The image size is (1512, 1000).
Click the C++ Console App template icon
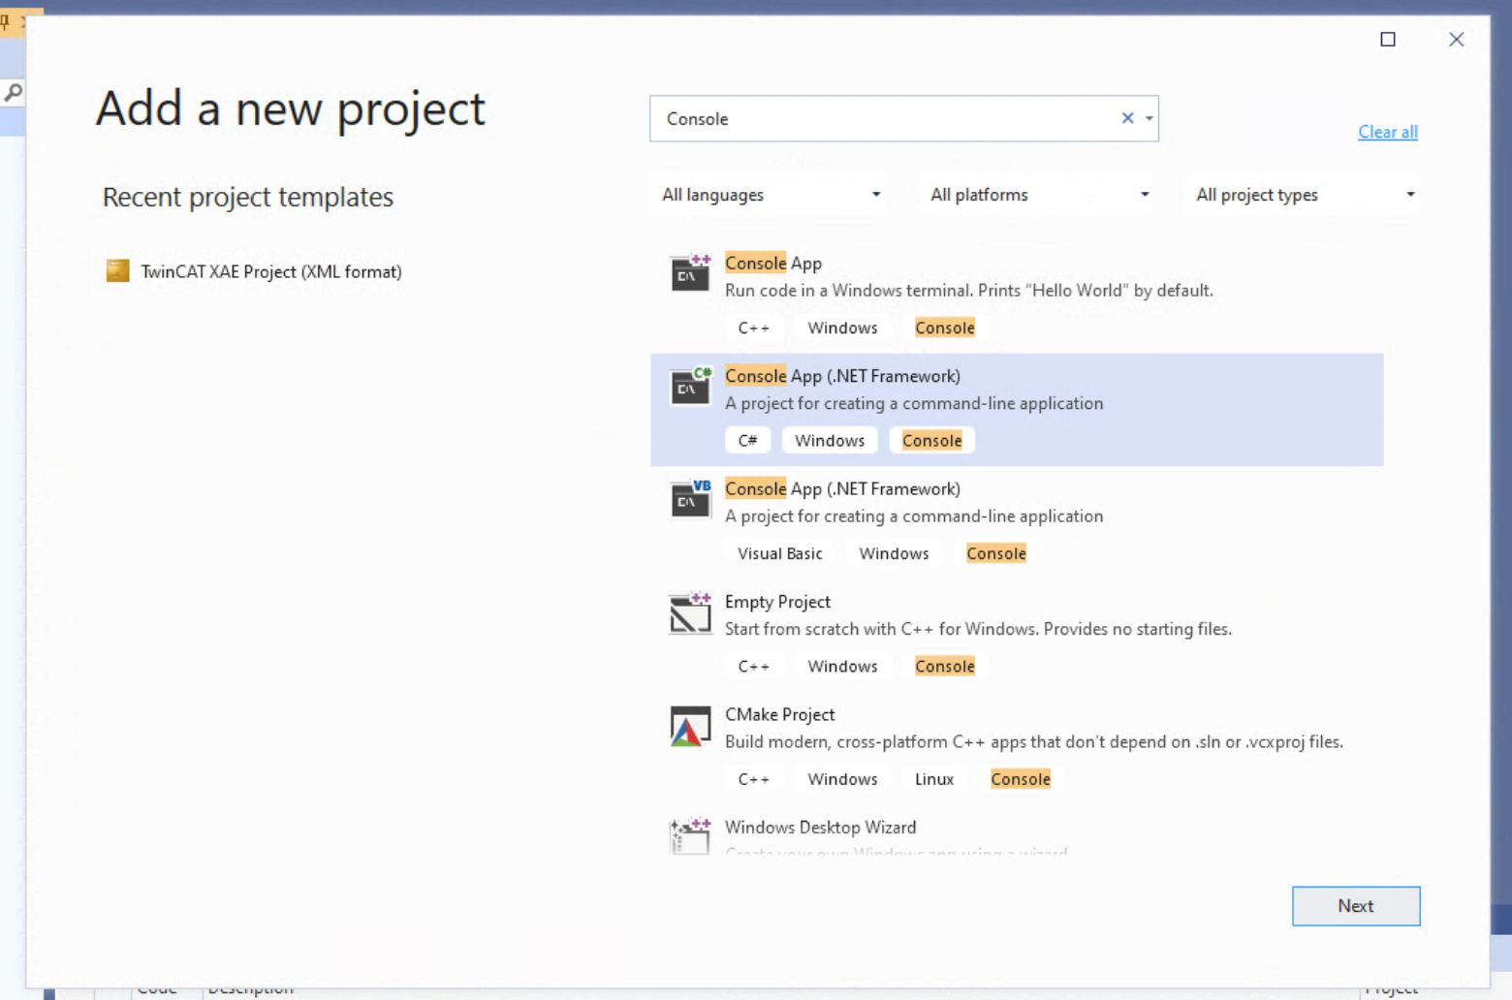(690, 273)
